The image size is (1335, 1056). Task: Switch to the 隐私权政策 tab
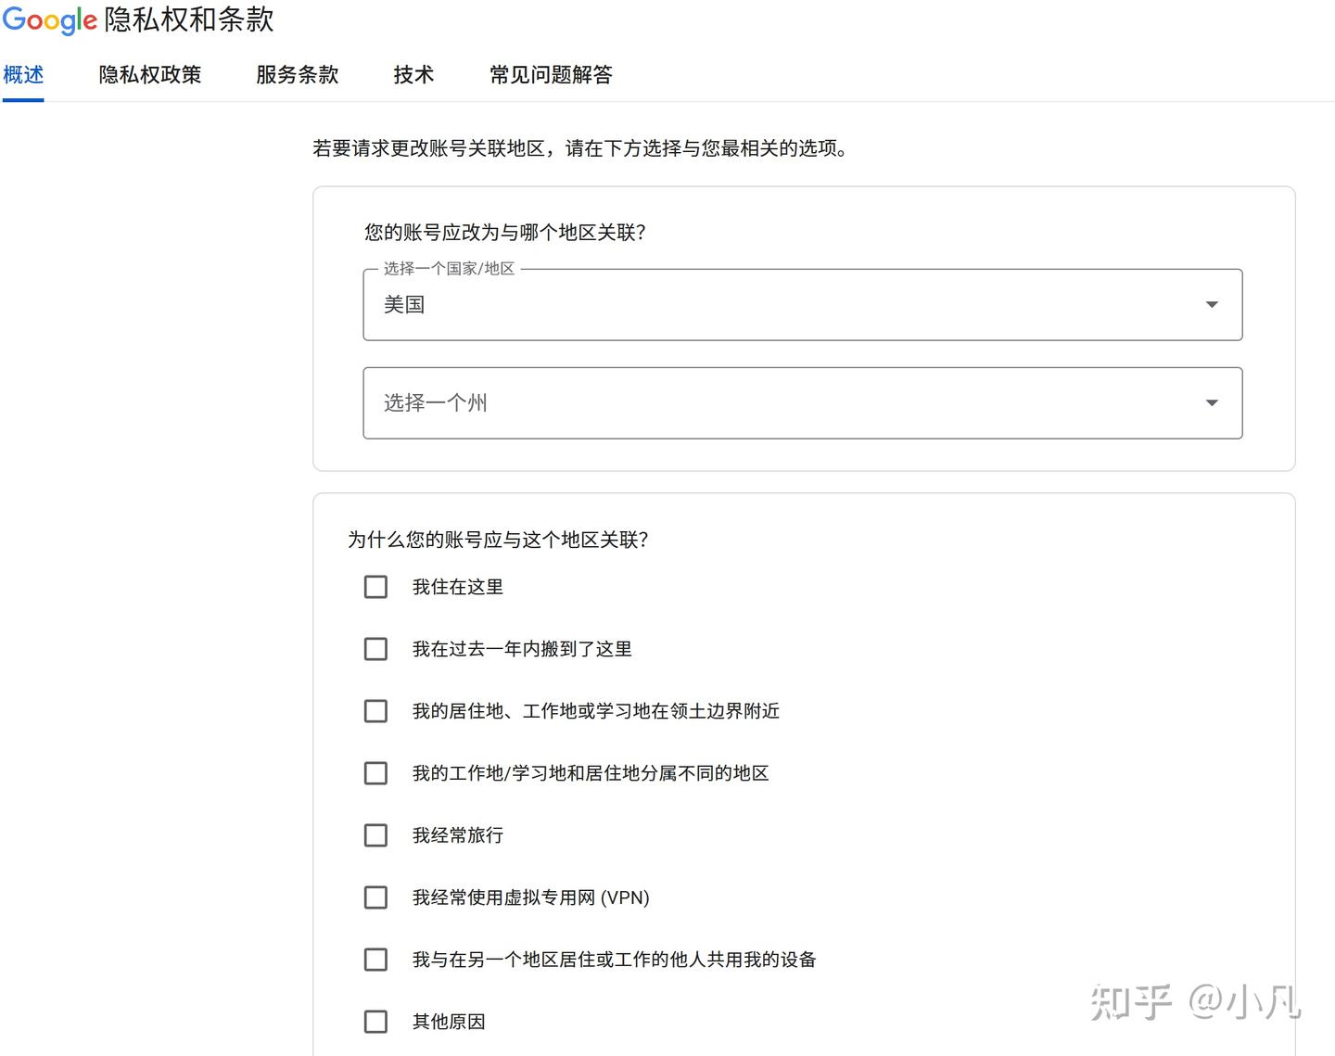point(150,75)
